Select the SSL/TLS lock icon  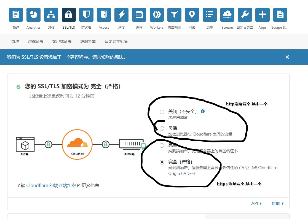pos(69,15)
